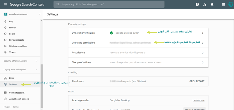The height and width of the screenshot is (110, 234).
Task: Open the user settings icon in header
Action: click(x=204, y=4)
